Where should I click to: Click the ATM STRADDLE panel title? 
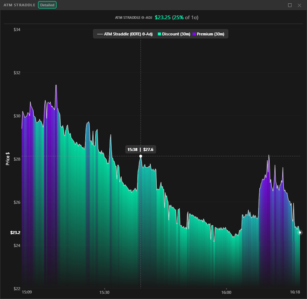[20, 5]
